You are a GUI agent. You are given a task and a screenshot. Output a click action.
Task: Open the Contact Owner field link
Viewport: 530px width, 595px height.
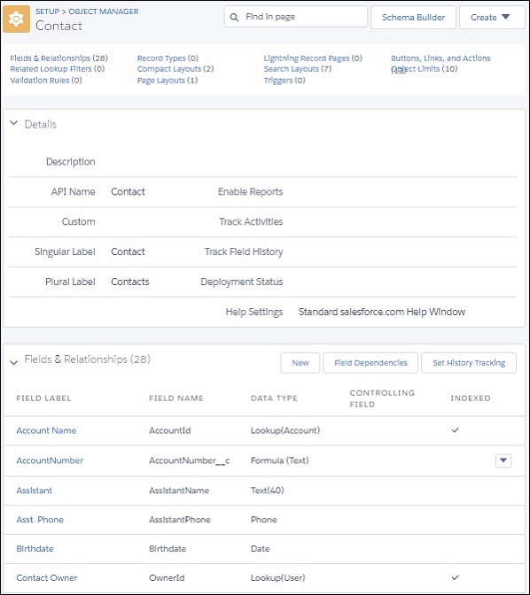pos(47,577)
